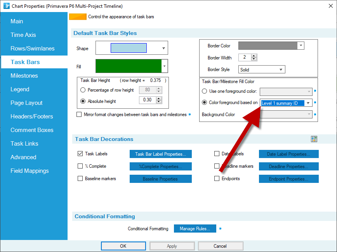Open the Border Color dropdown arrow

[301, 45]
